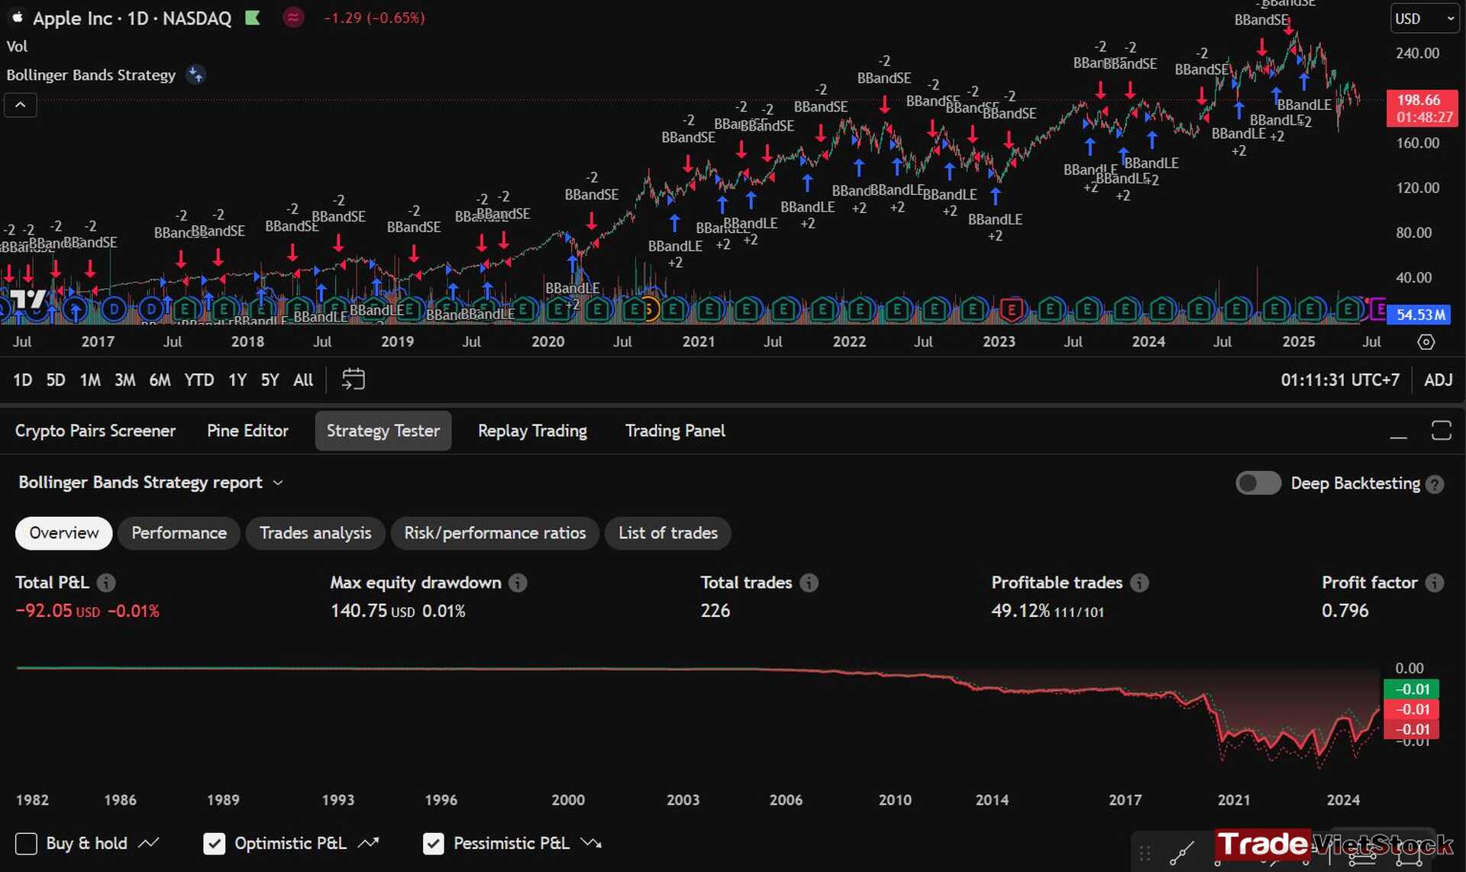
Task: Click the red 198.66 current price label
Action: click(1422, 108)
